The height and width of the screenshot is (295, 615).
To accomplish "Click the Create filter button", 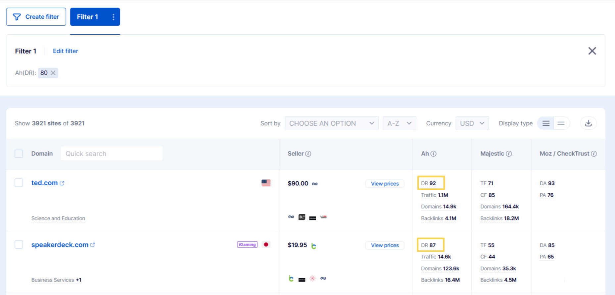I will [x=36, y=17].
